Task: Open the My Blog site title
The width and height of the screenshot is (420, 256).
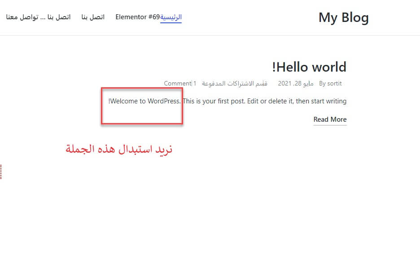Action: click(343, 17)
